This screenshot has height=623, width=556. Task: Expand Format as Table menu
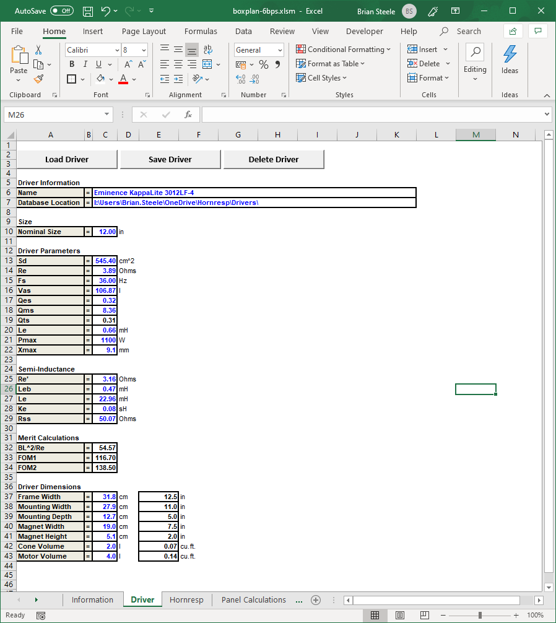331,64
